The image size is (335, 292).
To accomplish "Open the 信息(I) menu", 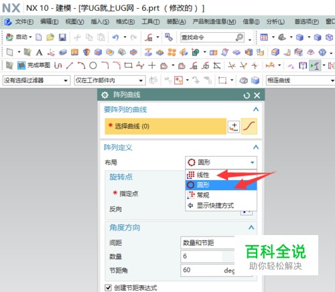I will tap(251, 21).
